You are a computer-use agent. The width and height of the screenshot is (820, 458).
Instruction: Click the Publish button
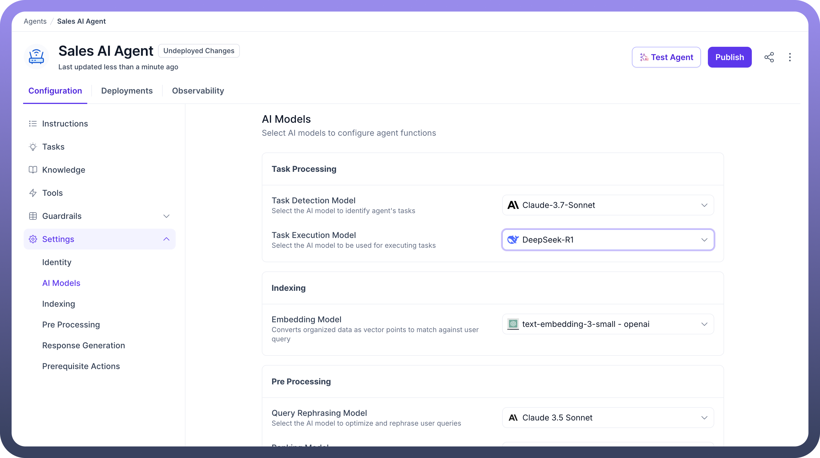[x=729, y=57]
